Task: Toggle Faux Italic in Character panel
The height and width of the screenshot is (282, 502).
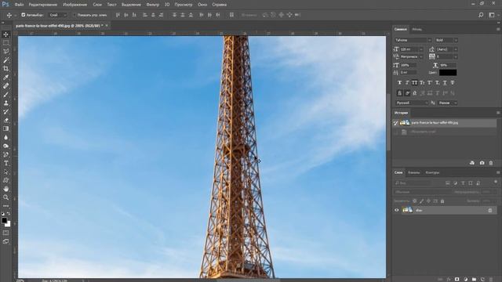Action: [x=407, y=83]
